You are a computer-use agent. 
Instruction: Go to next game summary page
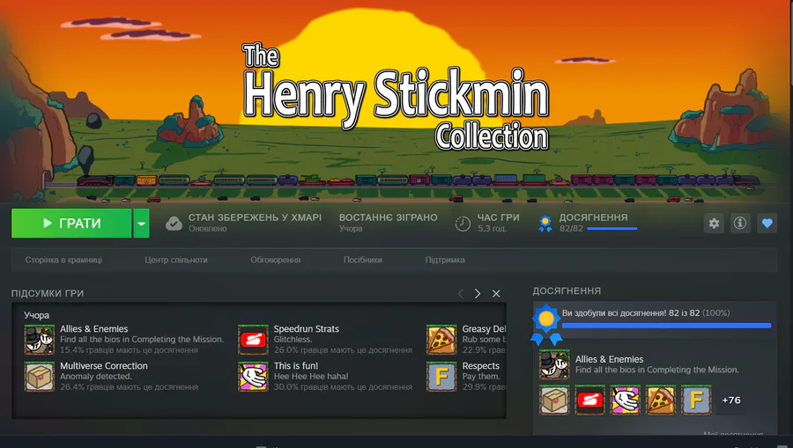(478, 293)
